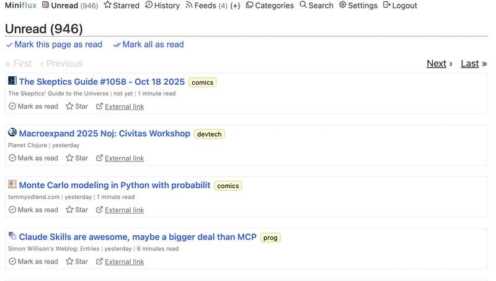Mark the Skeptics Guide entry as read

point(33,106)
